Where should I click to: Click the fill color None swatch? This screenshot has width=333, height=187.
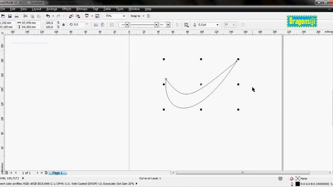click(298, 179)
